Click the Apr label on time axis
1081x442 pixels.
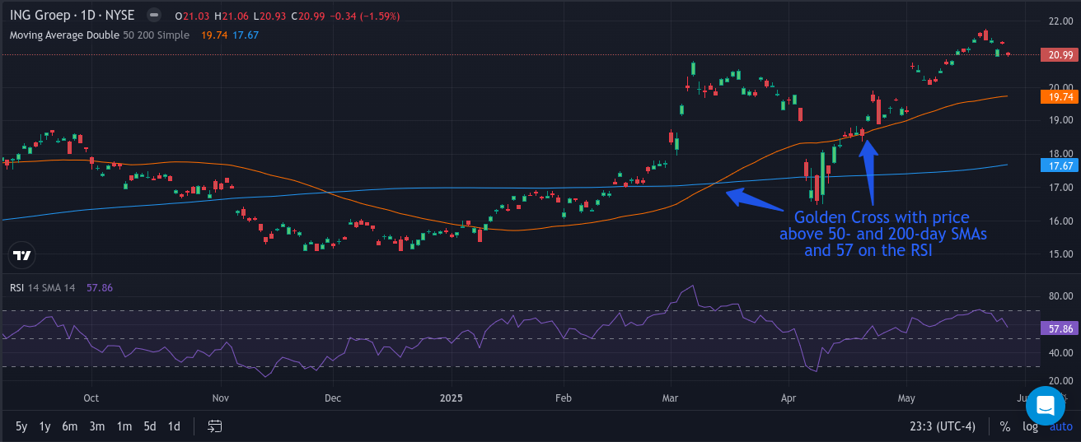click(x=789, y=398)
